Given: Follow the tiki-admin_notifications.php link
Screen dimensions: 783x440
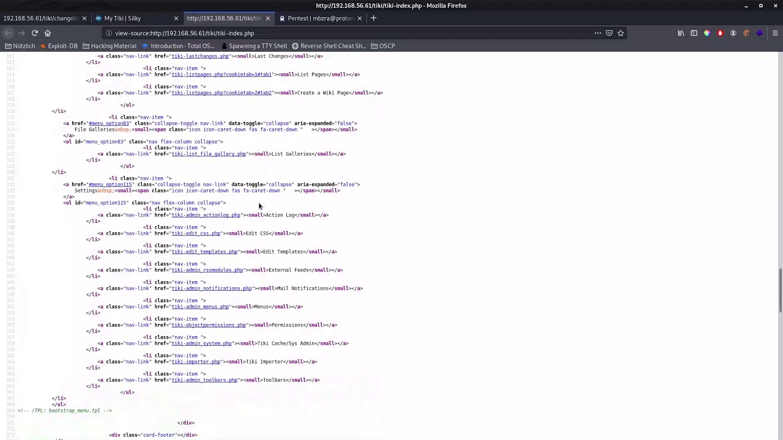Looking at the screenshot, I should (x=212, y=288).
